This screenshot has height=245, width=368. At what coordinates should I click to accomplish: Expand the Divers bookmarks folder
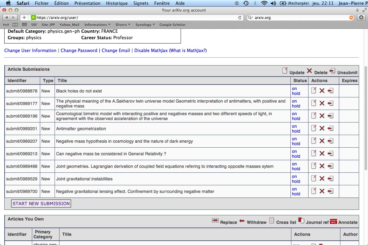coord(123,25)
